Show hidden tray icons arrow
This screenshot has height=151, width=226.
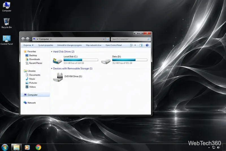(209, 148)
